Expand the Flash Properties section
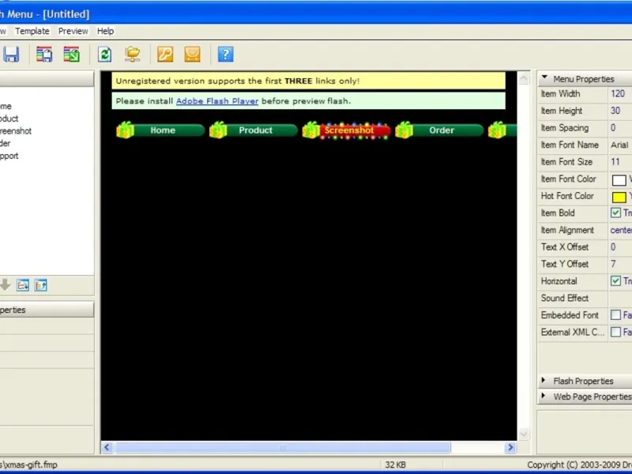Screen dimensions: 632x474 pyautogui.click(x=544, y=380)
